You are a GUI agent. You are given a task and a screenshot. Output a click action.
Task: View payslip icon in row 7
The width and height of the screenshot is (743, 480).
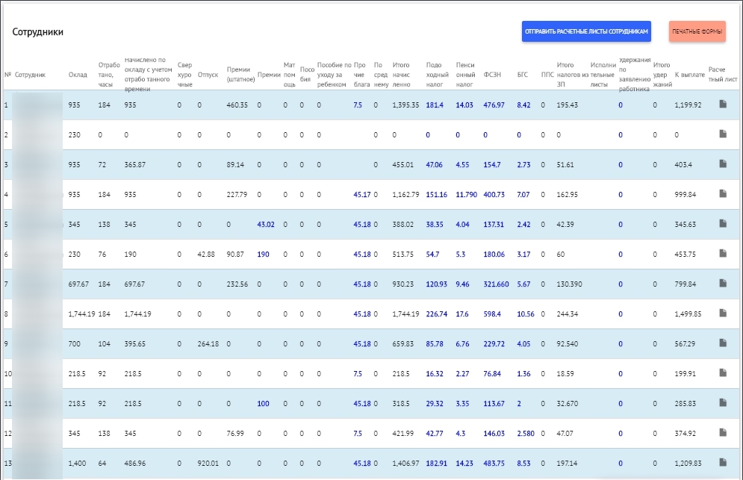coord(722,283)
